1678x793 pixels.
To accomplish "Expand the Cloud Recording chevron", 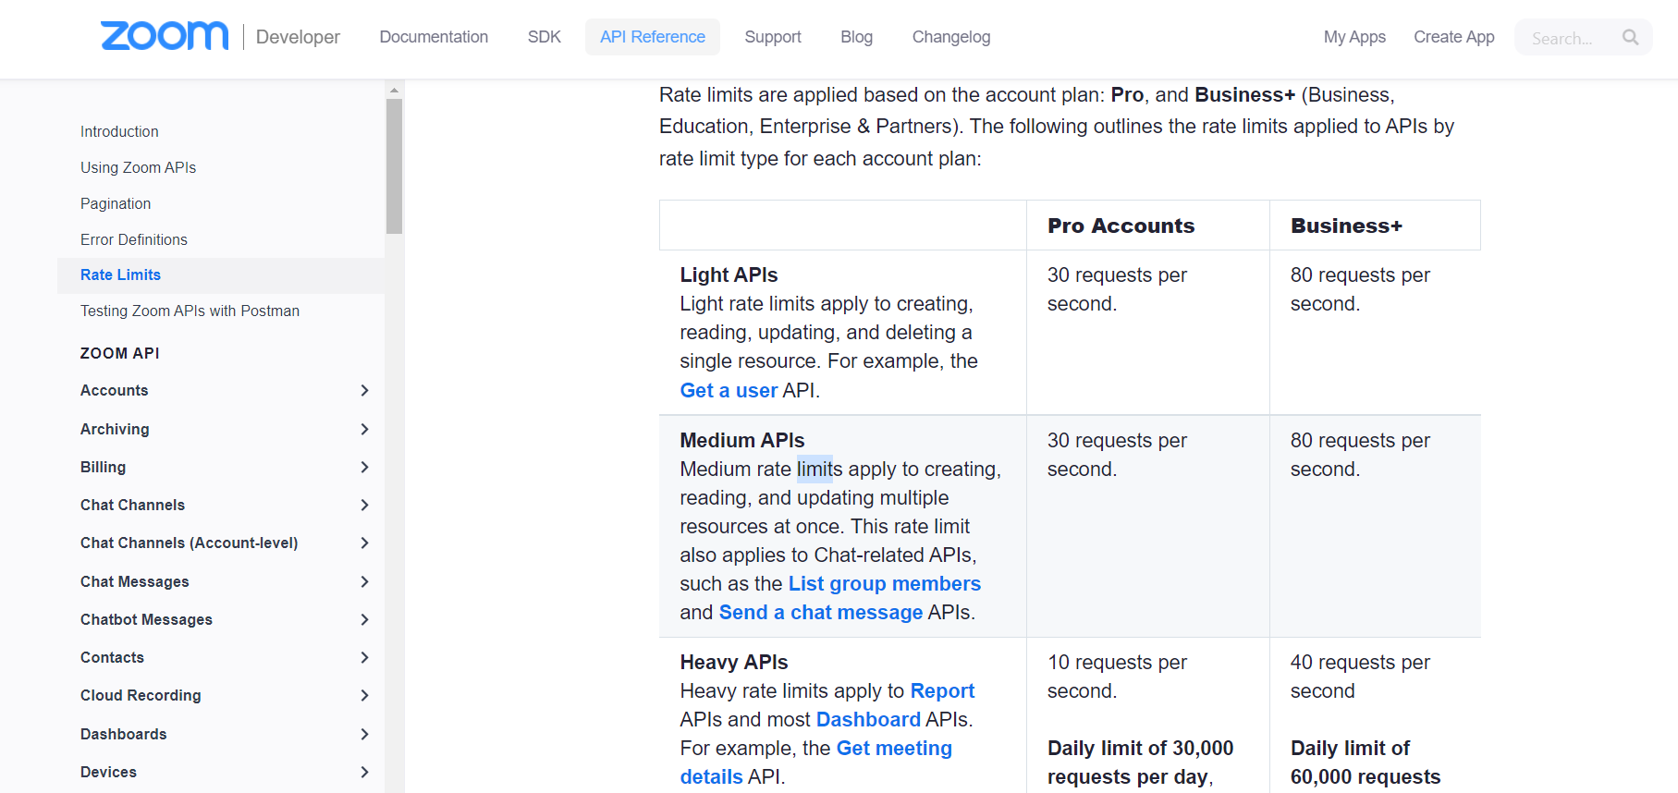I will point(364,695).
